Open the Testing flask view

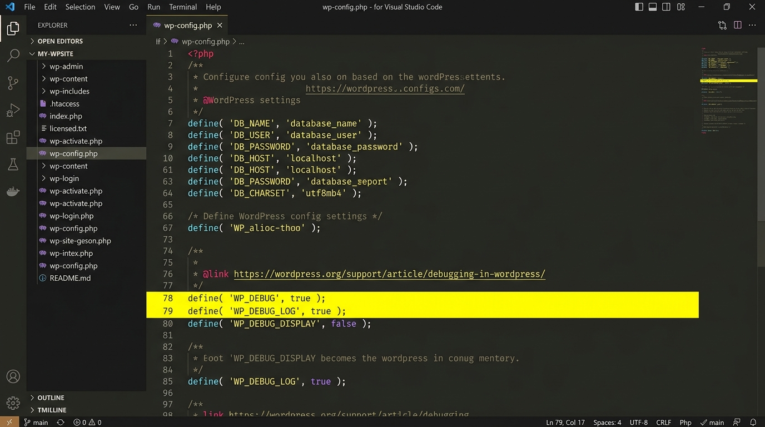[x=13, y=165]
